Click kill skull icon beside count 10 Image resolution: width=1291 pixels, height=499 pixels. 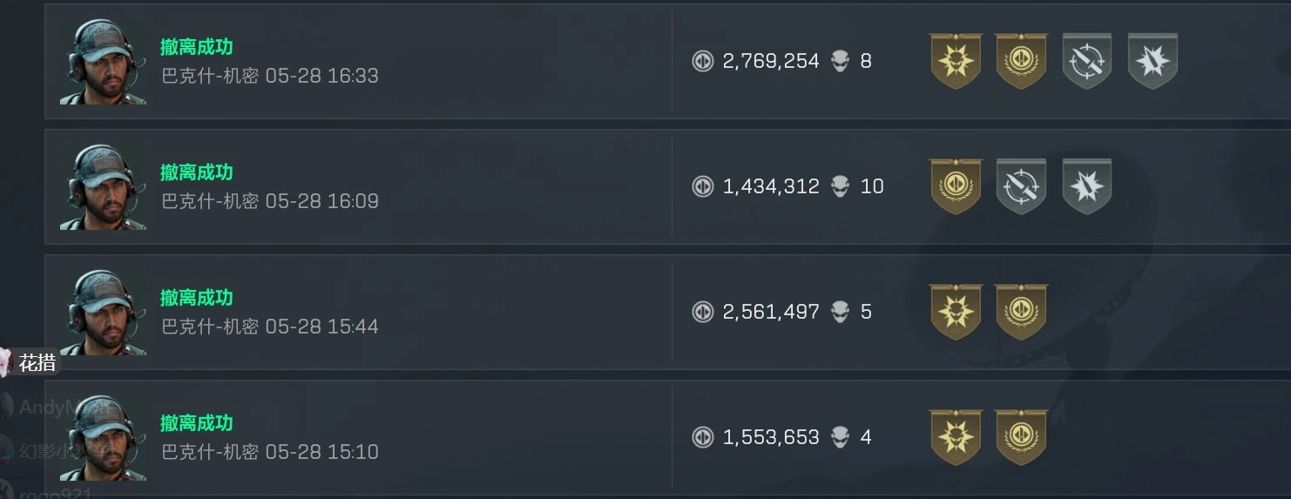840,185
